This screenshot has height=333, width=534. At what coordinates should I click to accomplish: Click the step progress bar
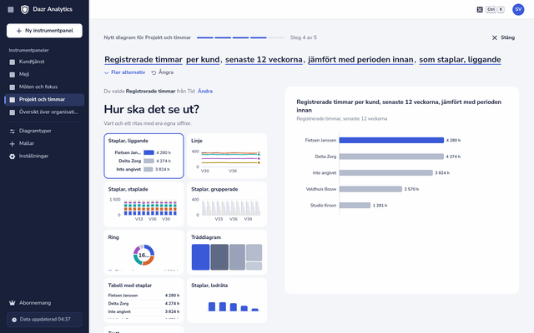click(x=240, y=37)
